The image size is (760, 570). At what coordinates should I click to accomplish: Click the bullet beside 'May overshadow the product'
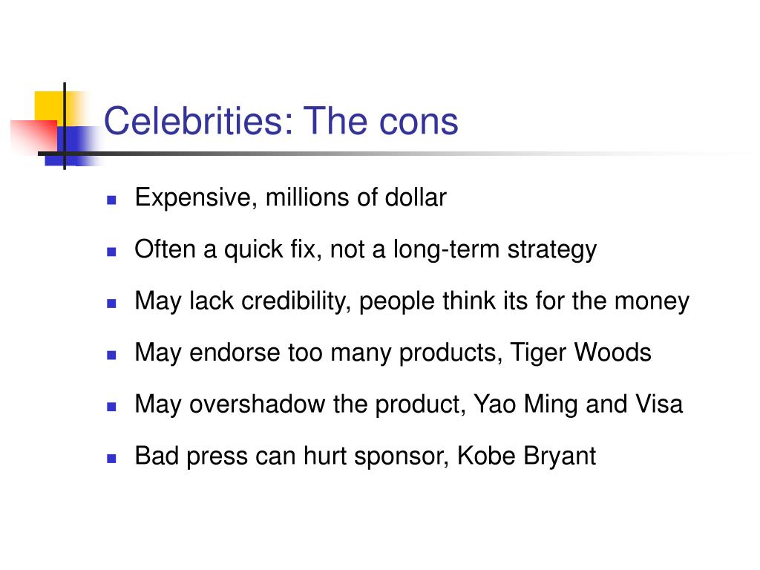point(111,407)
